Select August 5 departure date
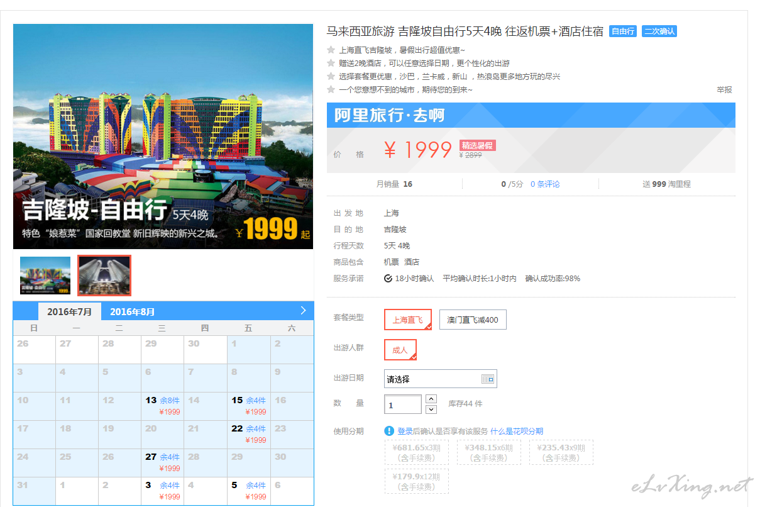Viewport: 760px width, 507px height. coord(249,491)
